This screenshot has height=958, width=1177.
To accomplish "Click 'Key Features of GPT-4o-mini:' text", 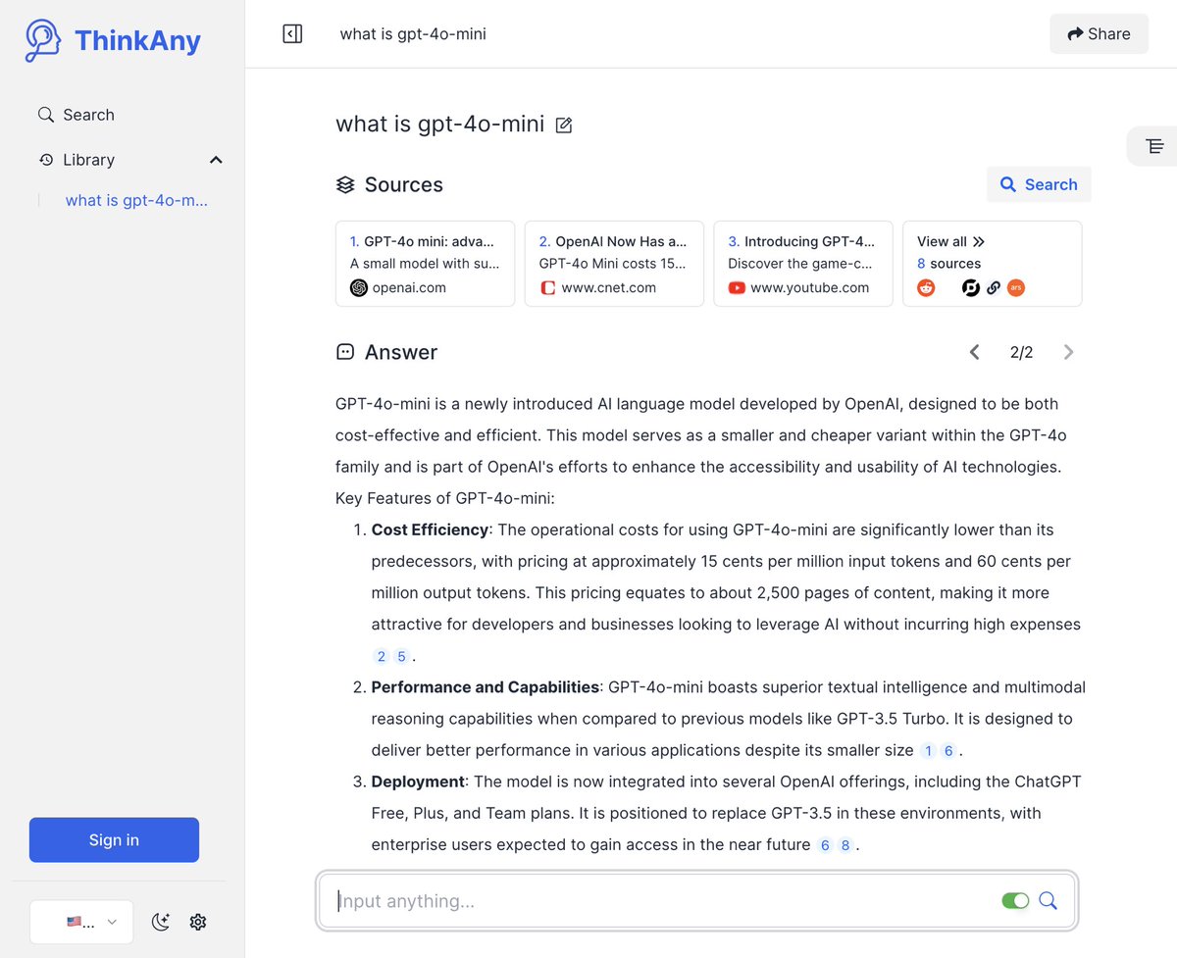I will [x=445, y=498].
